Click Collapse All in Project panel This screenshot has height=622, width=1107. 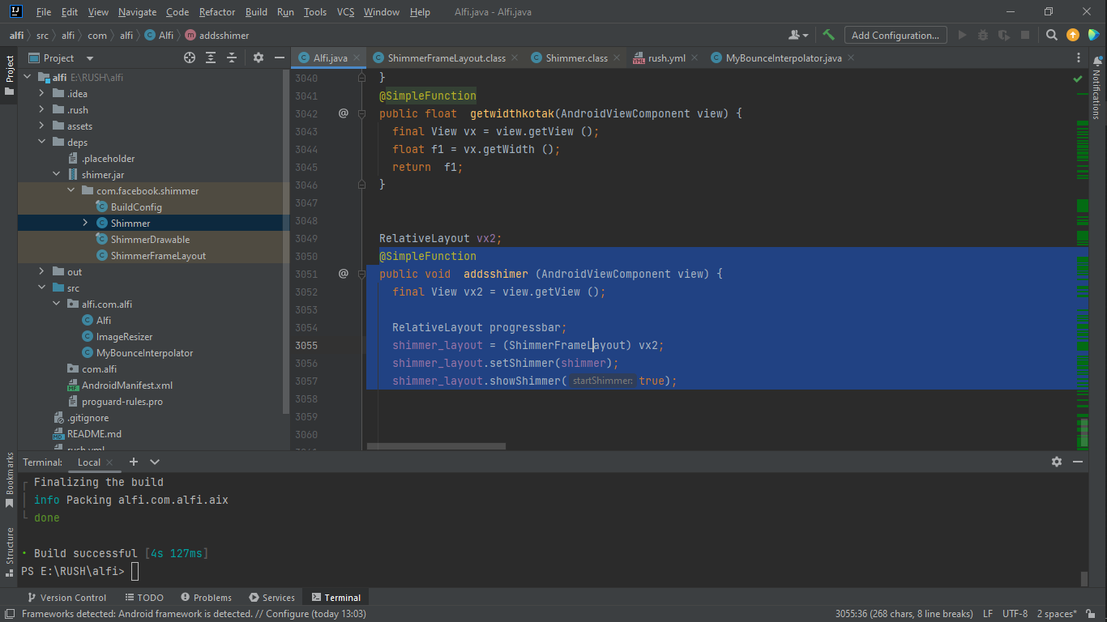[x=232, y=58]
